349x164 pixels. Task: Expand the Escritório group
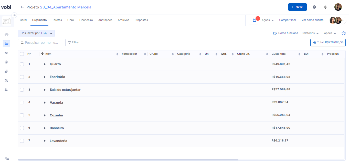(45, 77)
